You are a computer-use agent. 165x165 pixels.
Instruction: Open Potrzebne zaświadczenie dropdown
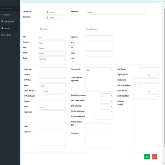point(107,112)
